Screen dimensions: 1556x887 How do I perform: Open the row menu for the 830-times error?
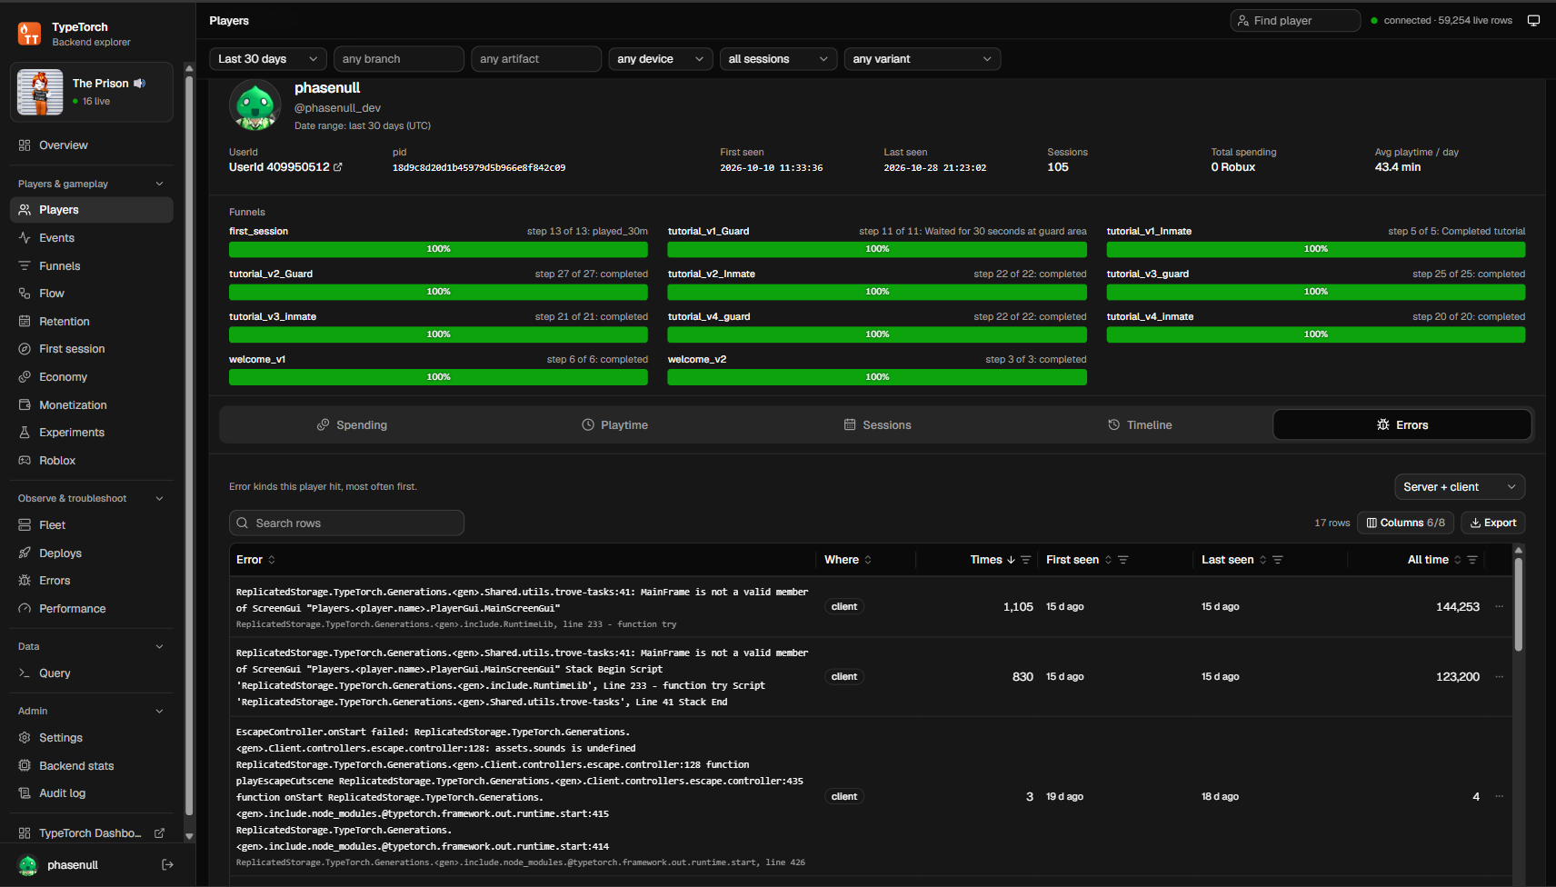[1499, 677]
